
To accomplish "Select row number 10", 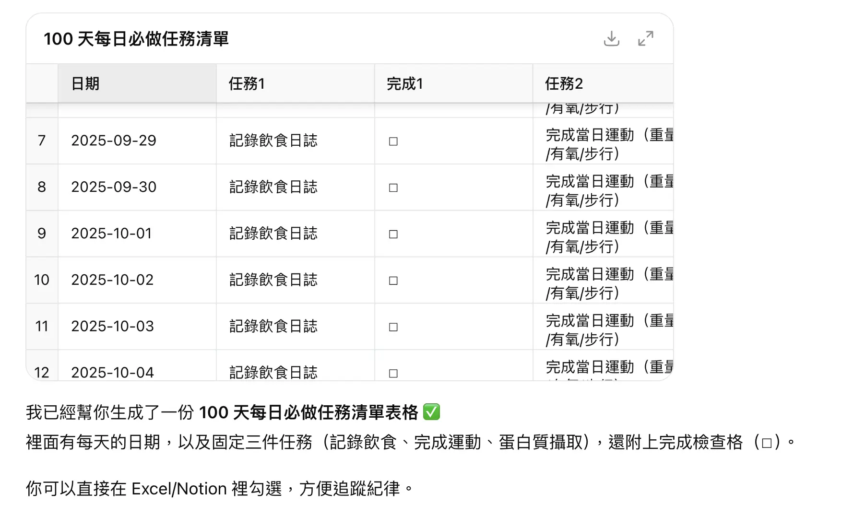I will tap(42, 280).
